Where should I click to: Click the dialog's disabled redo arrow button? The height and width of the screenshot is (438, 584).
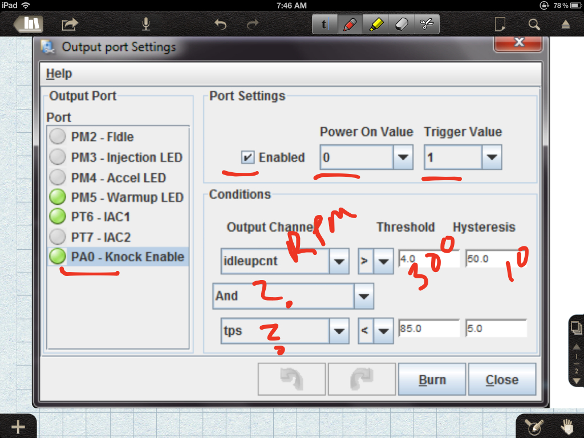pyautogui.click(x=362, y=379)
